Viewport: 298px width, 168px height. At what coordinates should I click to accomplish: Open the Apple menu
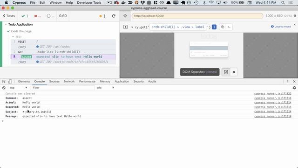(x=6, y=3)
